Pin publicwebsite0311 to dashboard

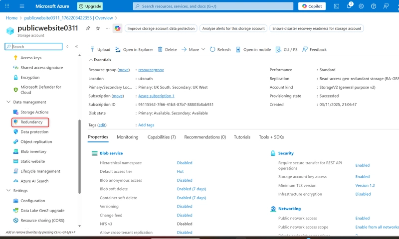coord(88,28)
